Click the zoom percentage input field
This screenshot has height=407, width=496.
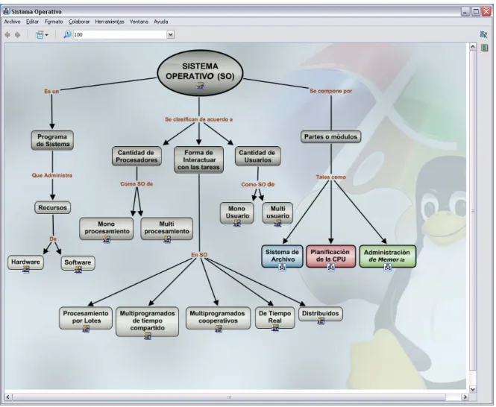click(120, 34)
